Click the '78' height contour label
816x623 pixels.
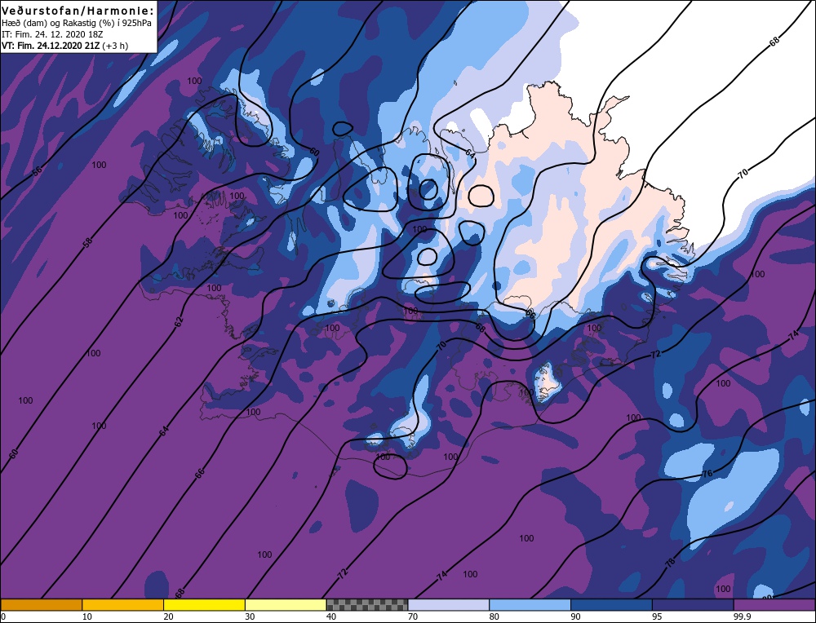tap(670, 562)
